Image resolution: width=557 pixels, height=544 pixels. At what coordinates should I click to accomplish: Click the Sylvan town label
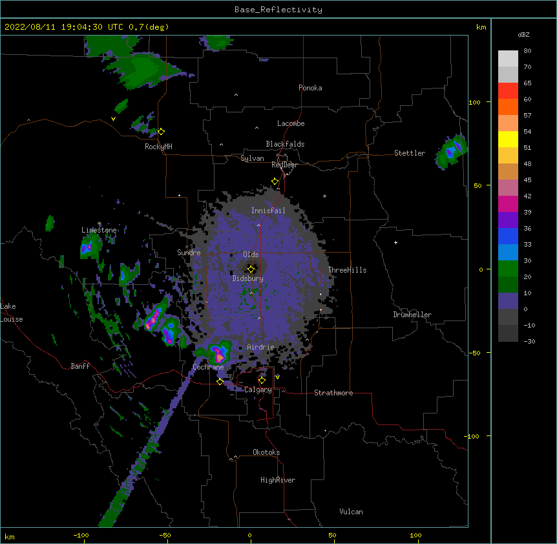[252, 158]
